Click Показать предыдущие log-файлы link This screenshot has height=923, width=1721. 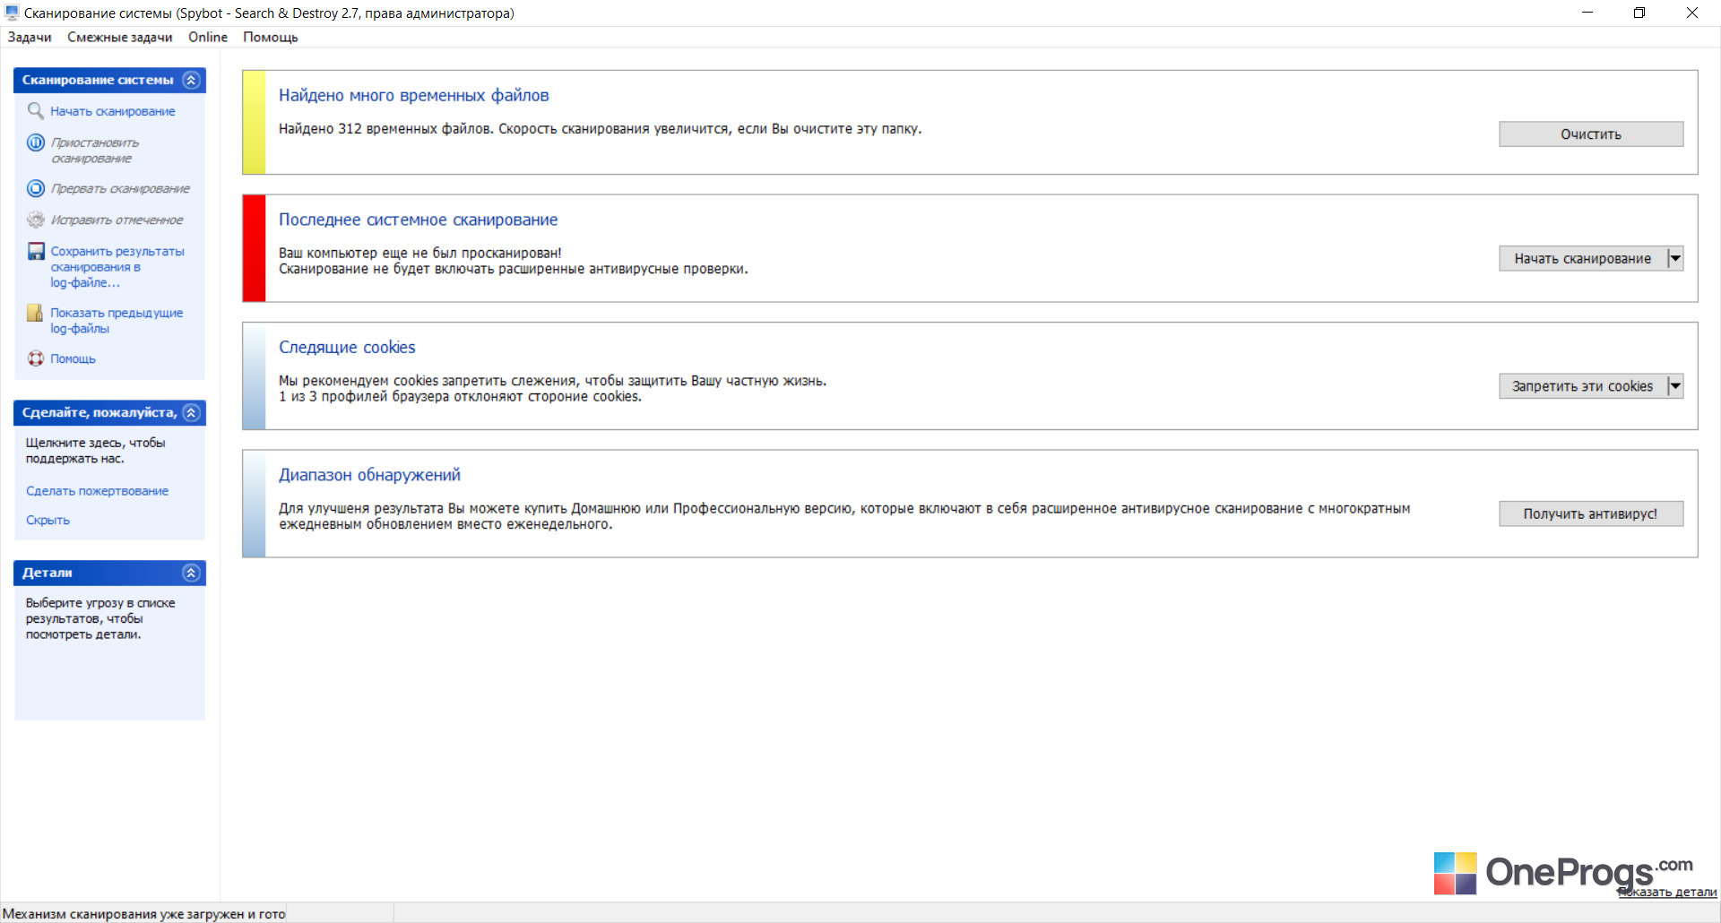pos(117,321)
